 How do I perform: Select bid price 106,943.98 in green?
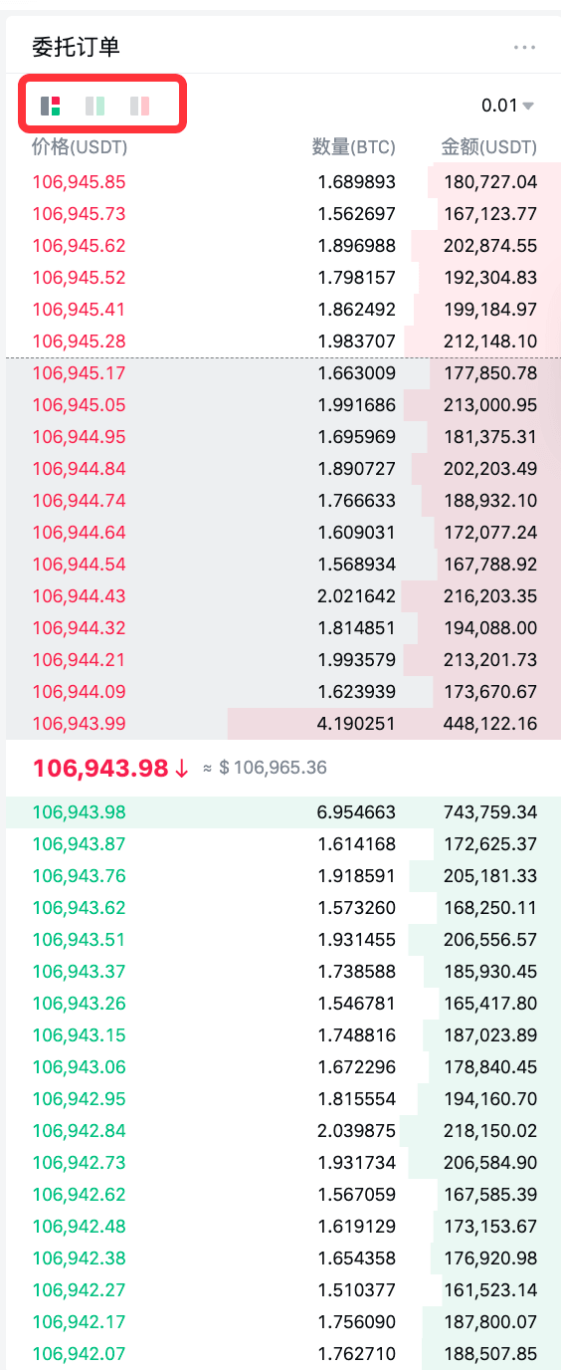[x=80, y=812]
